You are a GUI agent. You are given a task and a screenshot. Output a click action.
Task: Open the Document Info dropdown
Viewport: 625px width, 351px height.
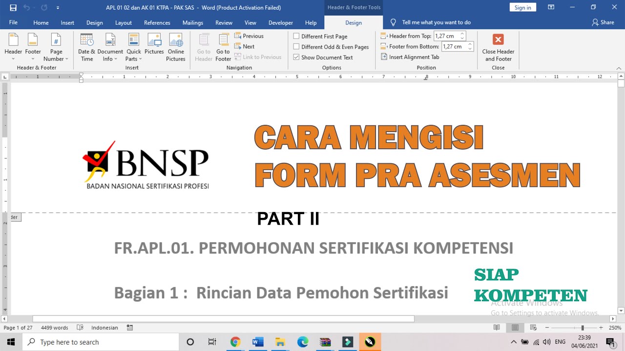tap(110, 47)
